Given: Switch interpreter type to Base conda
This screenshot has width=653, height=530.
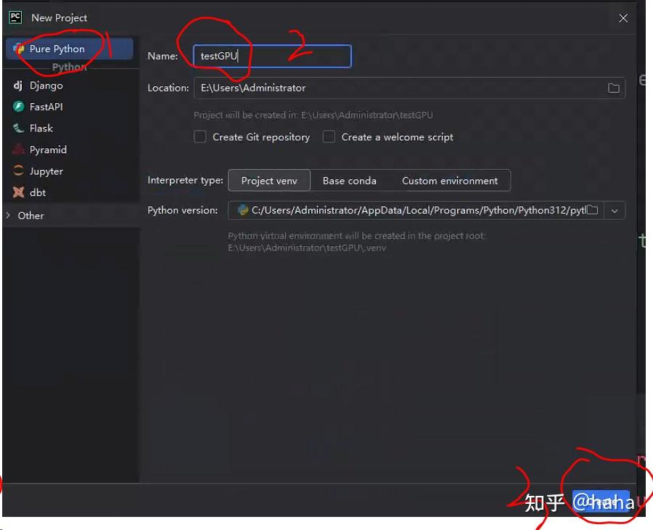Looking at the screenshot, I should [350, 180].
